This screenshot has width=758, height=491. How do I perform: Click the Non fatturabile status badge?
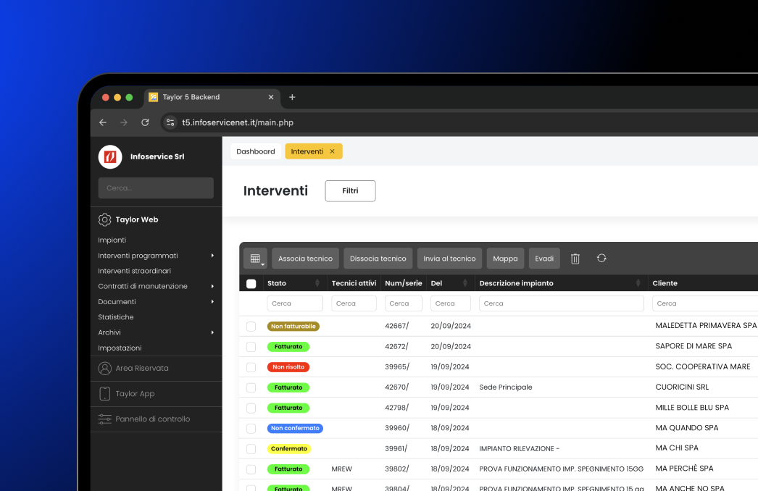tap(293, 326)
